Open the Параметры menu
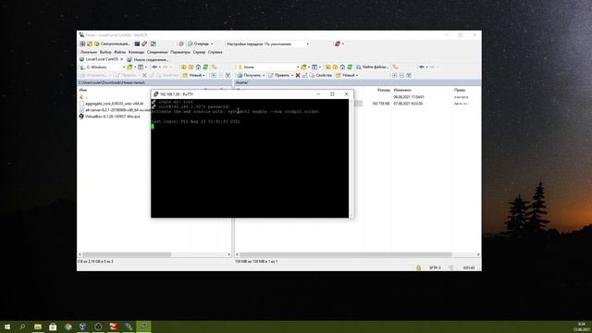 point(180,52)
